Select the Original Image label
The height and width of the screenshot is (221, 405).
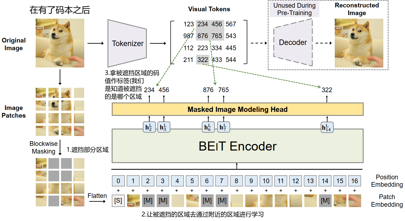(x=14, y=44)
